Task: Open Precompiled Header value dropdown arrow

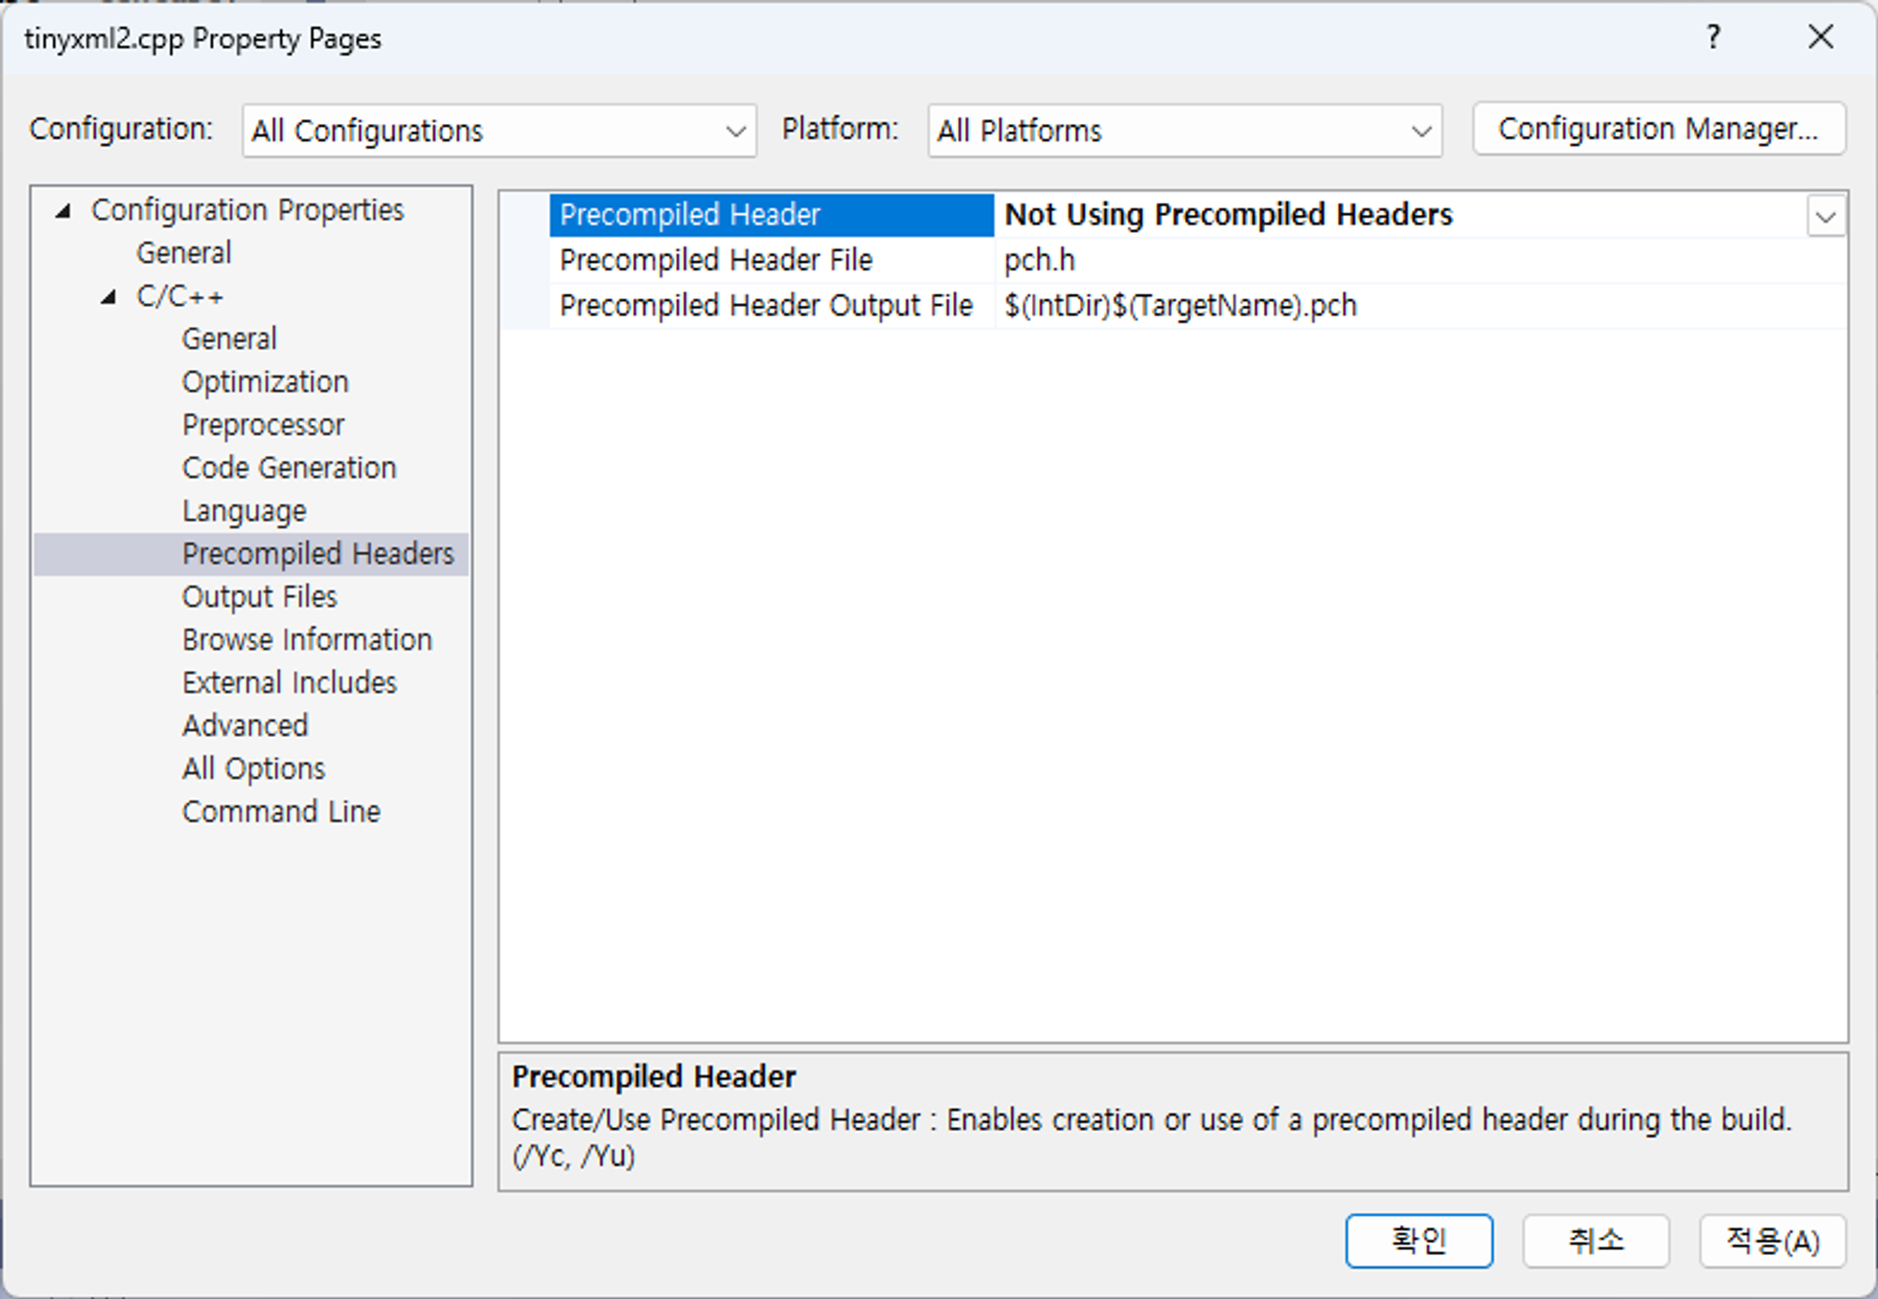Action: pos(1824,217)
